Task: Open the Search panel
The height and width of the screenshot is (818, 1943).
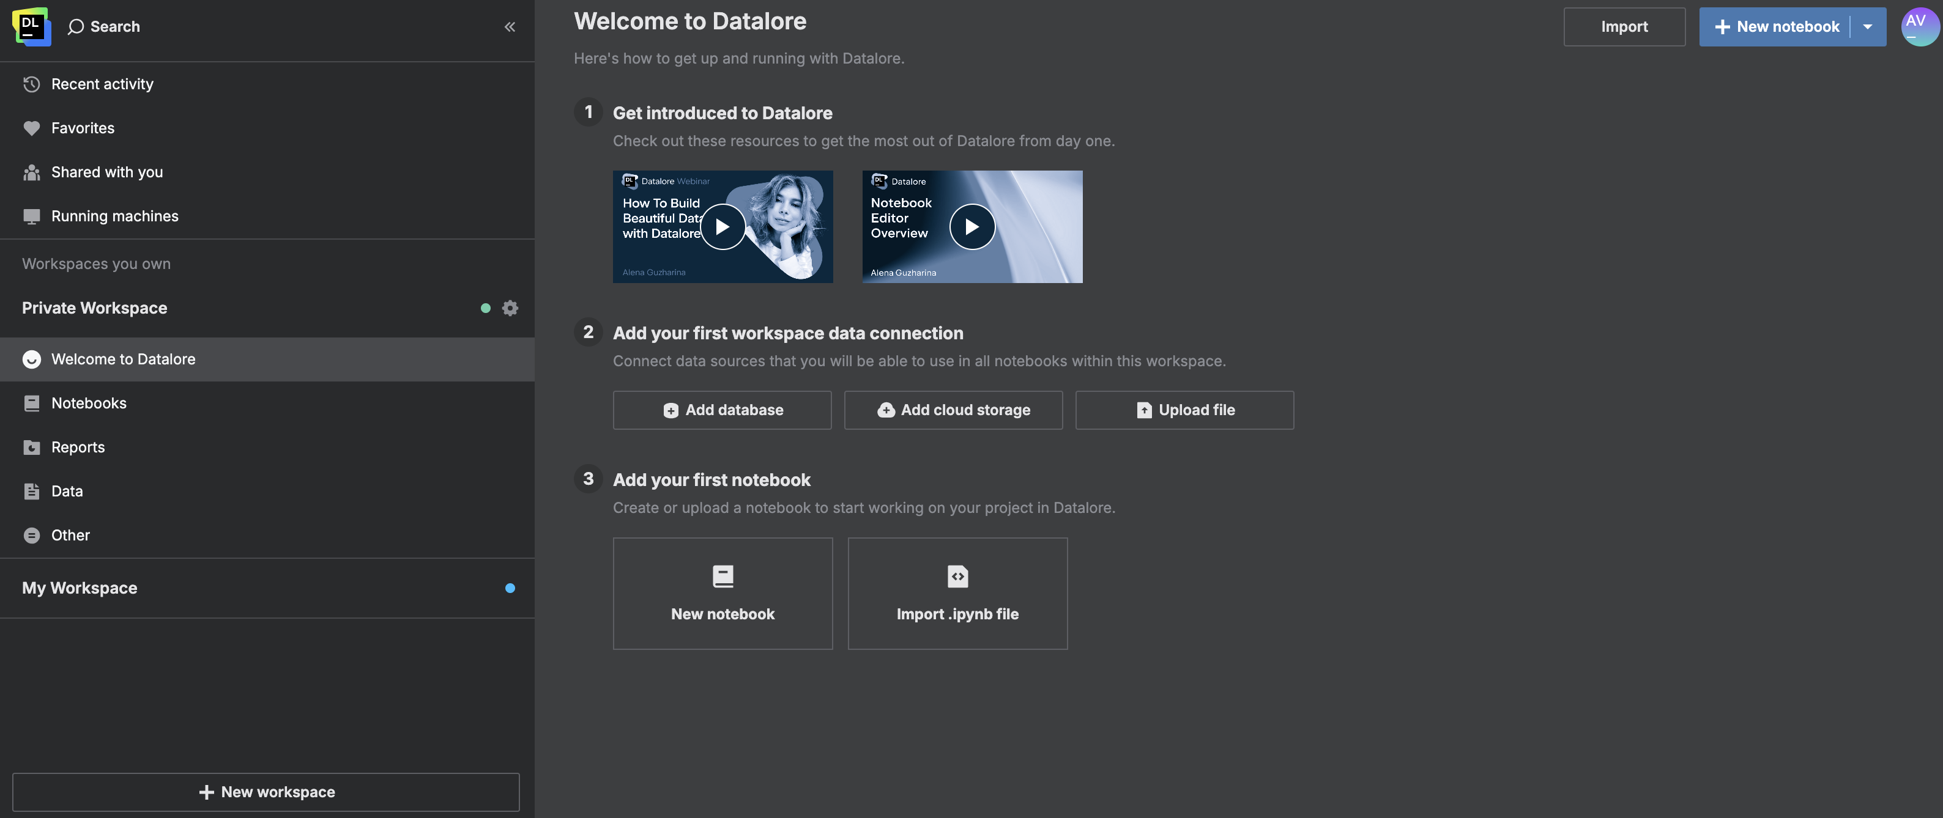Action: tap(104, 26)
